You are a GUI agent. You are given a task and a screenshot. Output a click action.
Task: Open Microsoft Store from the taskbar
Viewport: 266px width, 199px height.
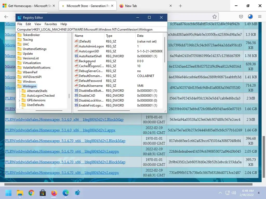pos(43,193)
